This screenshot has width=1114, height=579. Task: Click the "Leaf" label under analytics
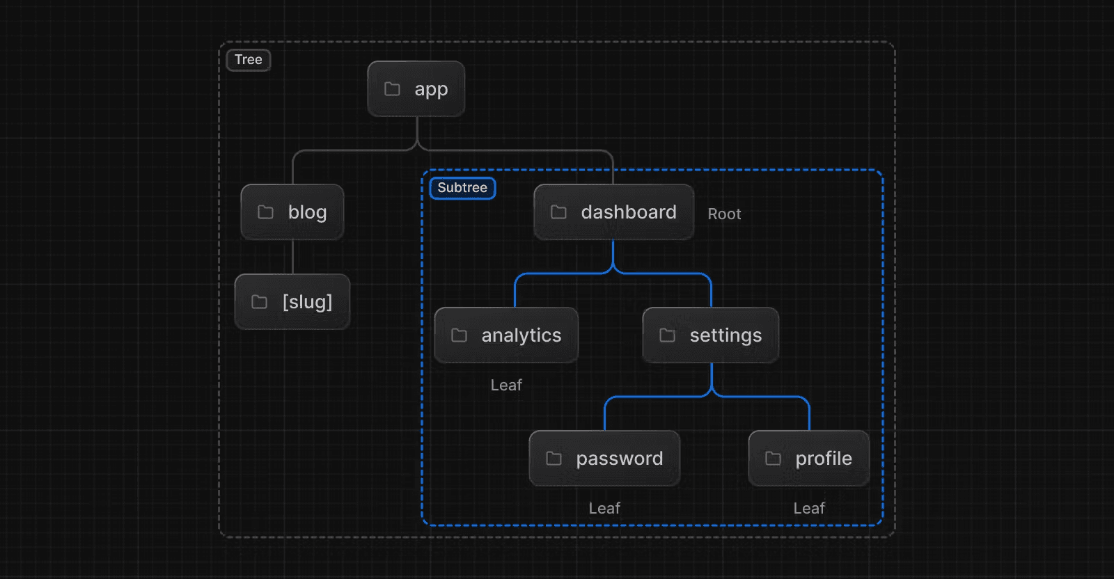[506, 386]
